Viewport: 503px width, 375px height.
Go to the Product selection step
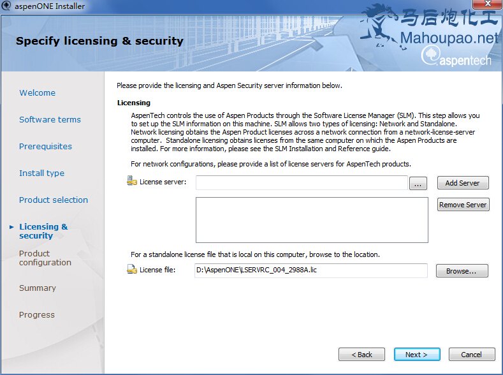(x=54, y=200)
